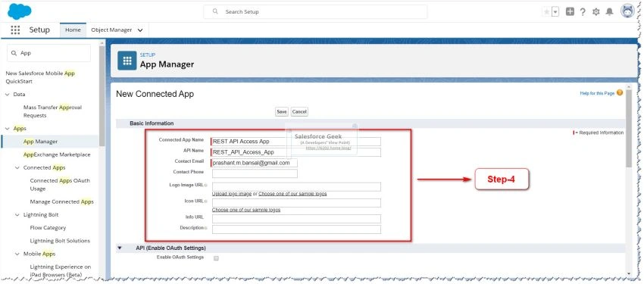Open the help question mark icon
This screenshot has height=284, width=644.
pyautogui.click(x=583, y=12)
